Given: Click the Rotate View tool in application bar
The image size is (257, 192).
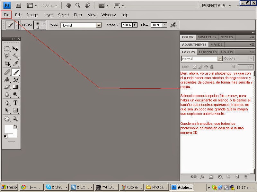Looking at the screenshot, I should (x=87, y=5).
